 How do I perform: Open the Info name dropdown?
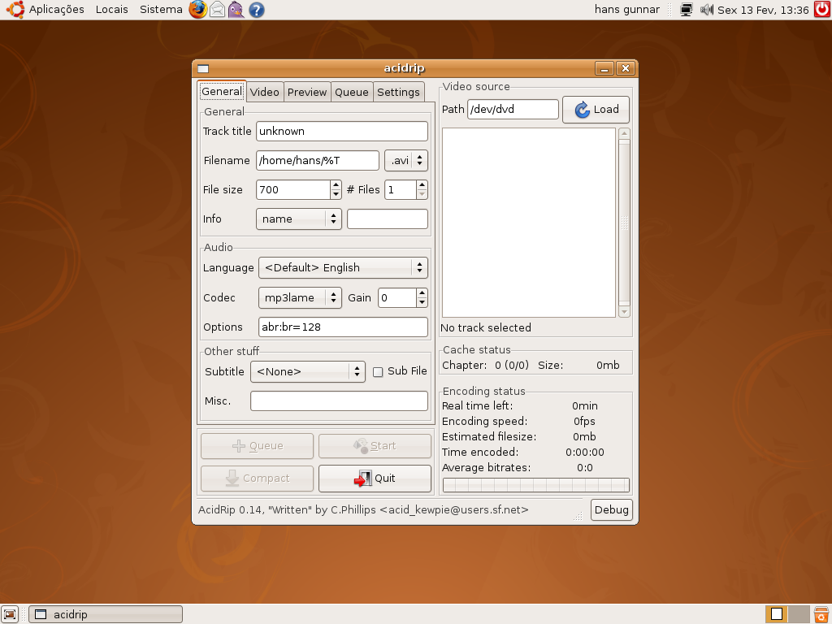pos(298,219)
